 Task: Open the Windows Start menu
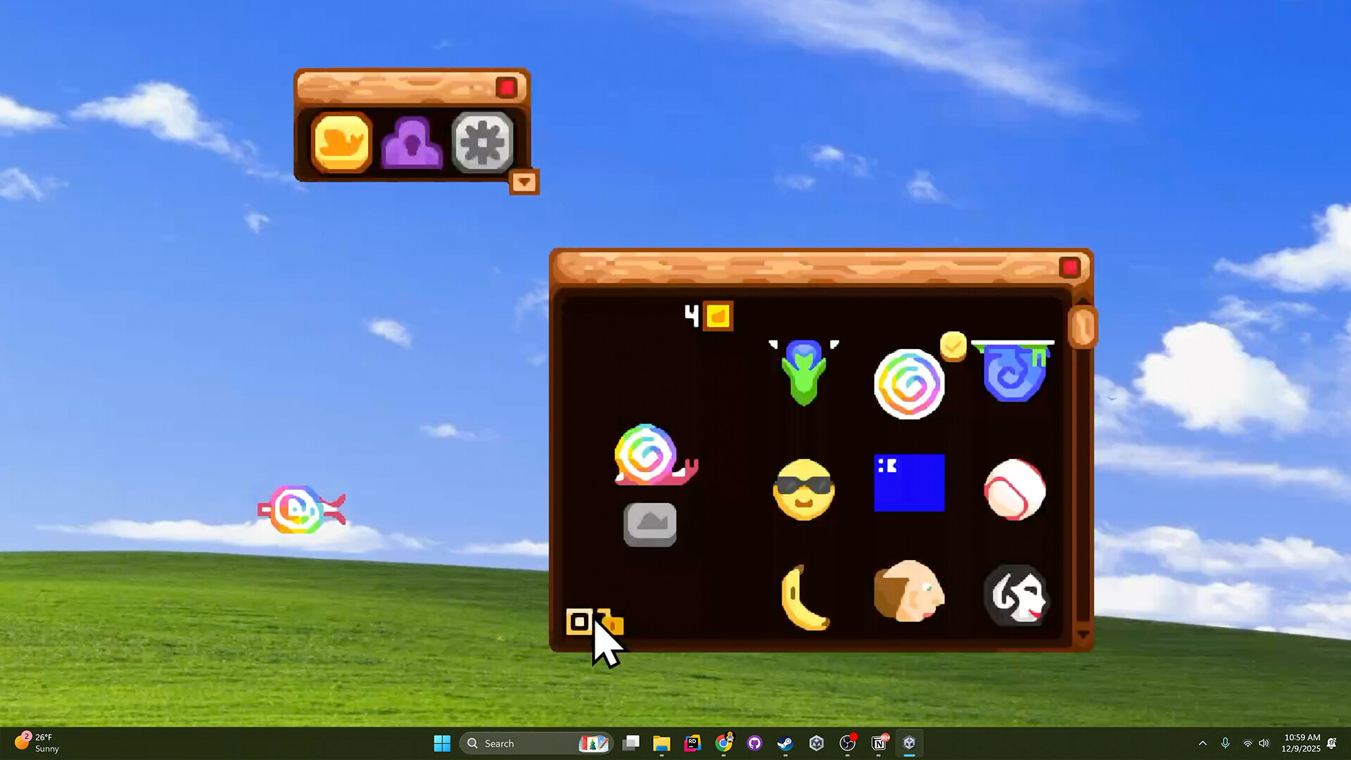pos(442,742)
